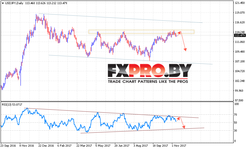Click the 97.580 price scale label
Image resolution: width=246 pixels, height=149 pixels.
[x=240, y=101]
